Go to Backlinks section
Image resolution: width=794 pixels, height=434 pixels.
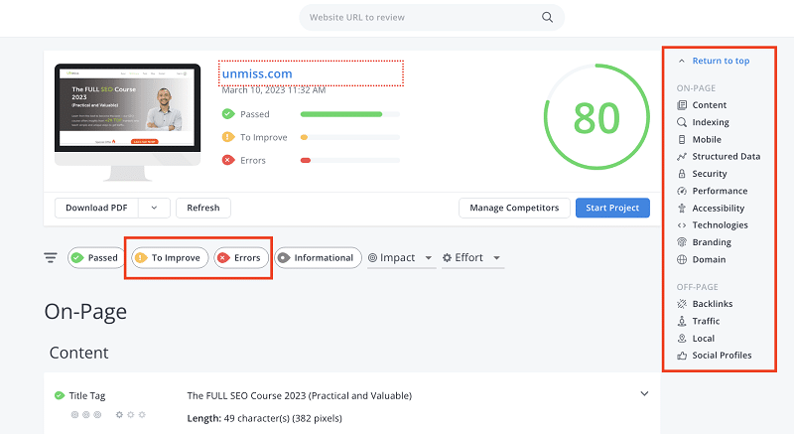[712, 304]
